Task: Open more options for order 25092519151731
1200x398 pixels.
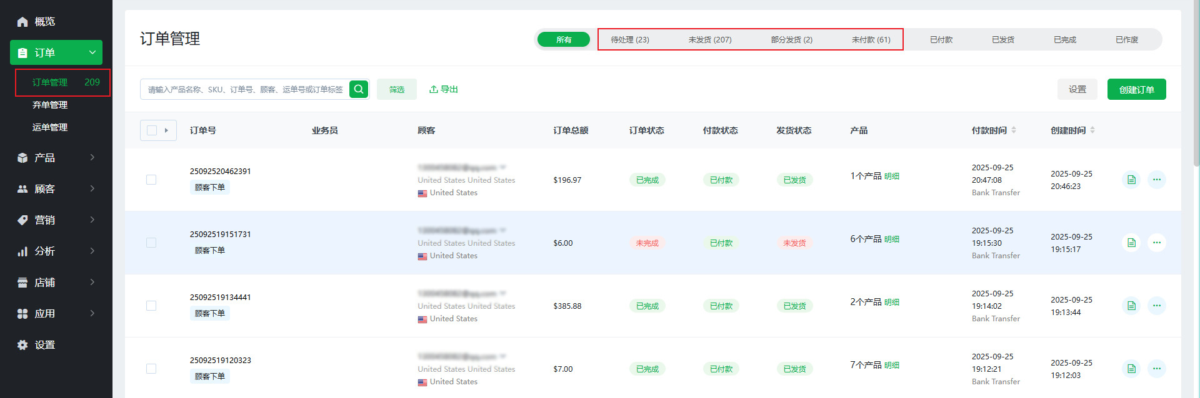Action: 1157,243
